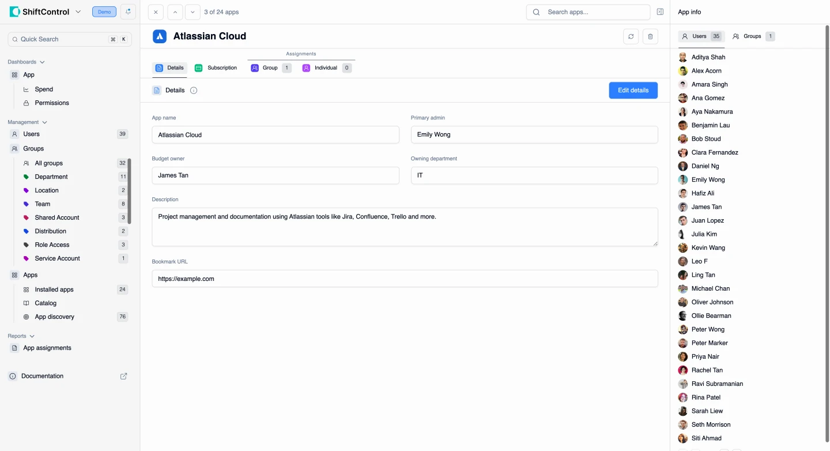The width and height of the screenshot is (830, 451).
Task: Click the Edit details button
Action: click(633, 91)
